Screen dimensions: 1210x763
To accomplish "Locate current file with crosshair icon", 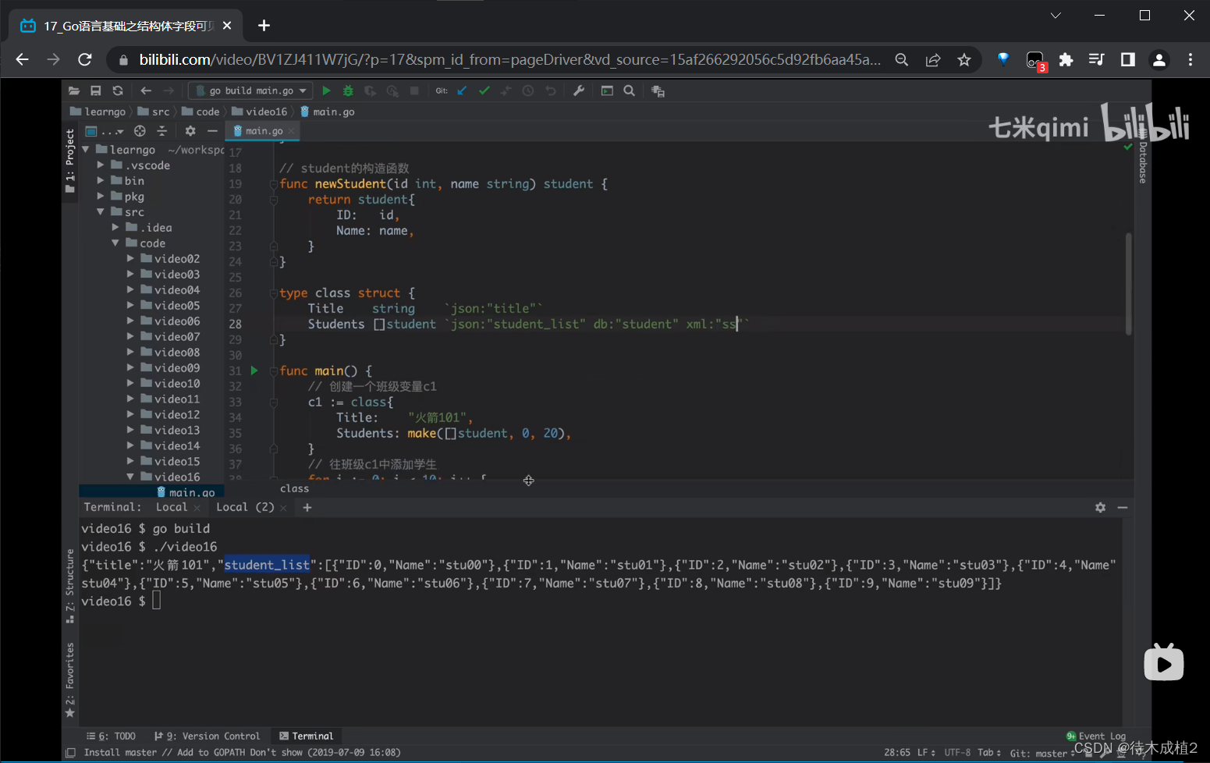I will pos(140,131).
